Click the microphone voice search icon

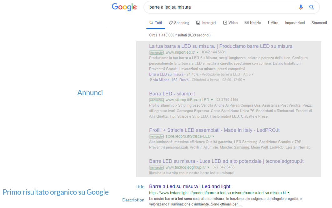coord(300,7)
